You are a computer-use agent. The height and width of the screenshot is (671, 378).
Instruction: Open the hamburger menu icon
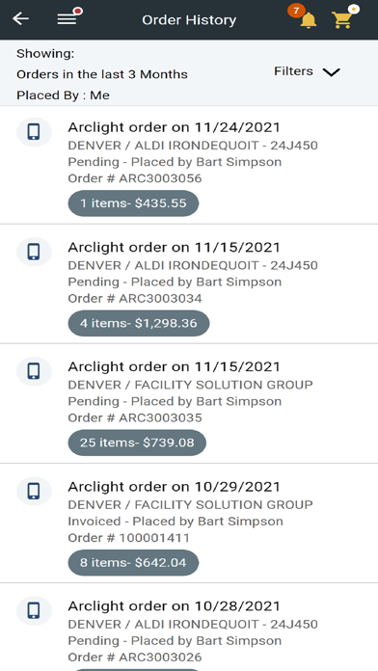[68, 17]
